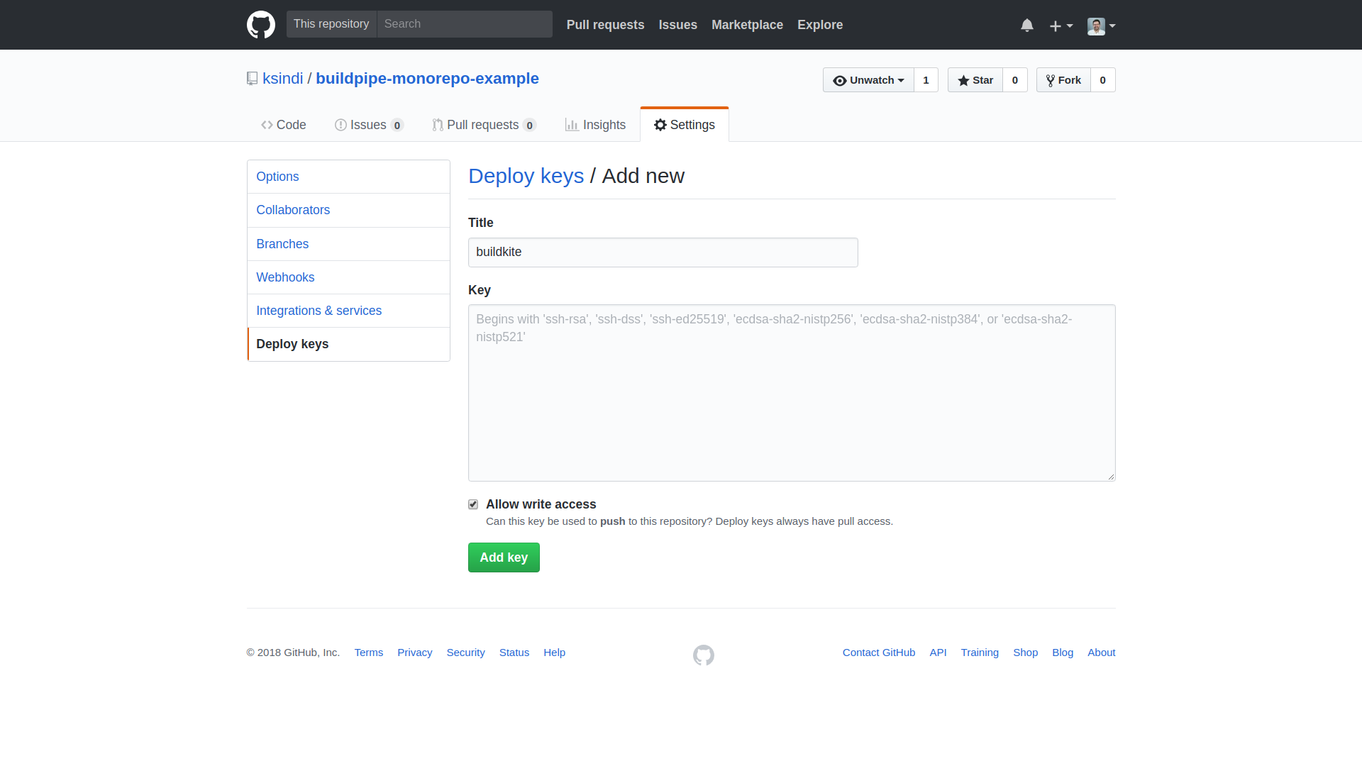Image resolution: width=1362 pixels, height=766 pixels.
Task: Click the user profile avatar icon
Action: (x=1096, y=26)
